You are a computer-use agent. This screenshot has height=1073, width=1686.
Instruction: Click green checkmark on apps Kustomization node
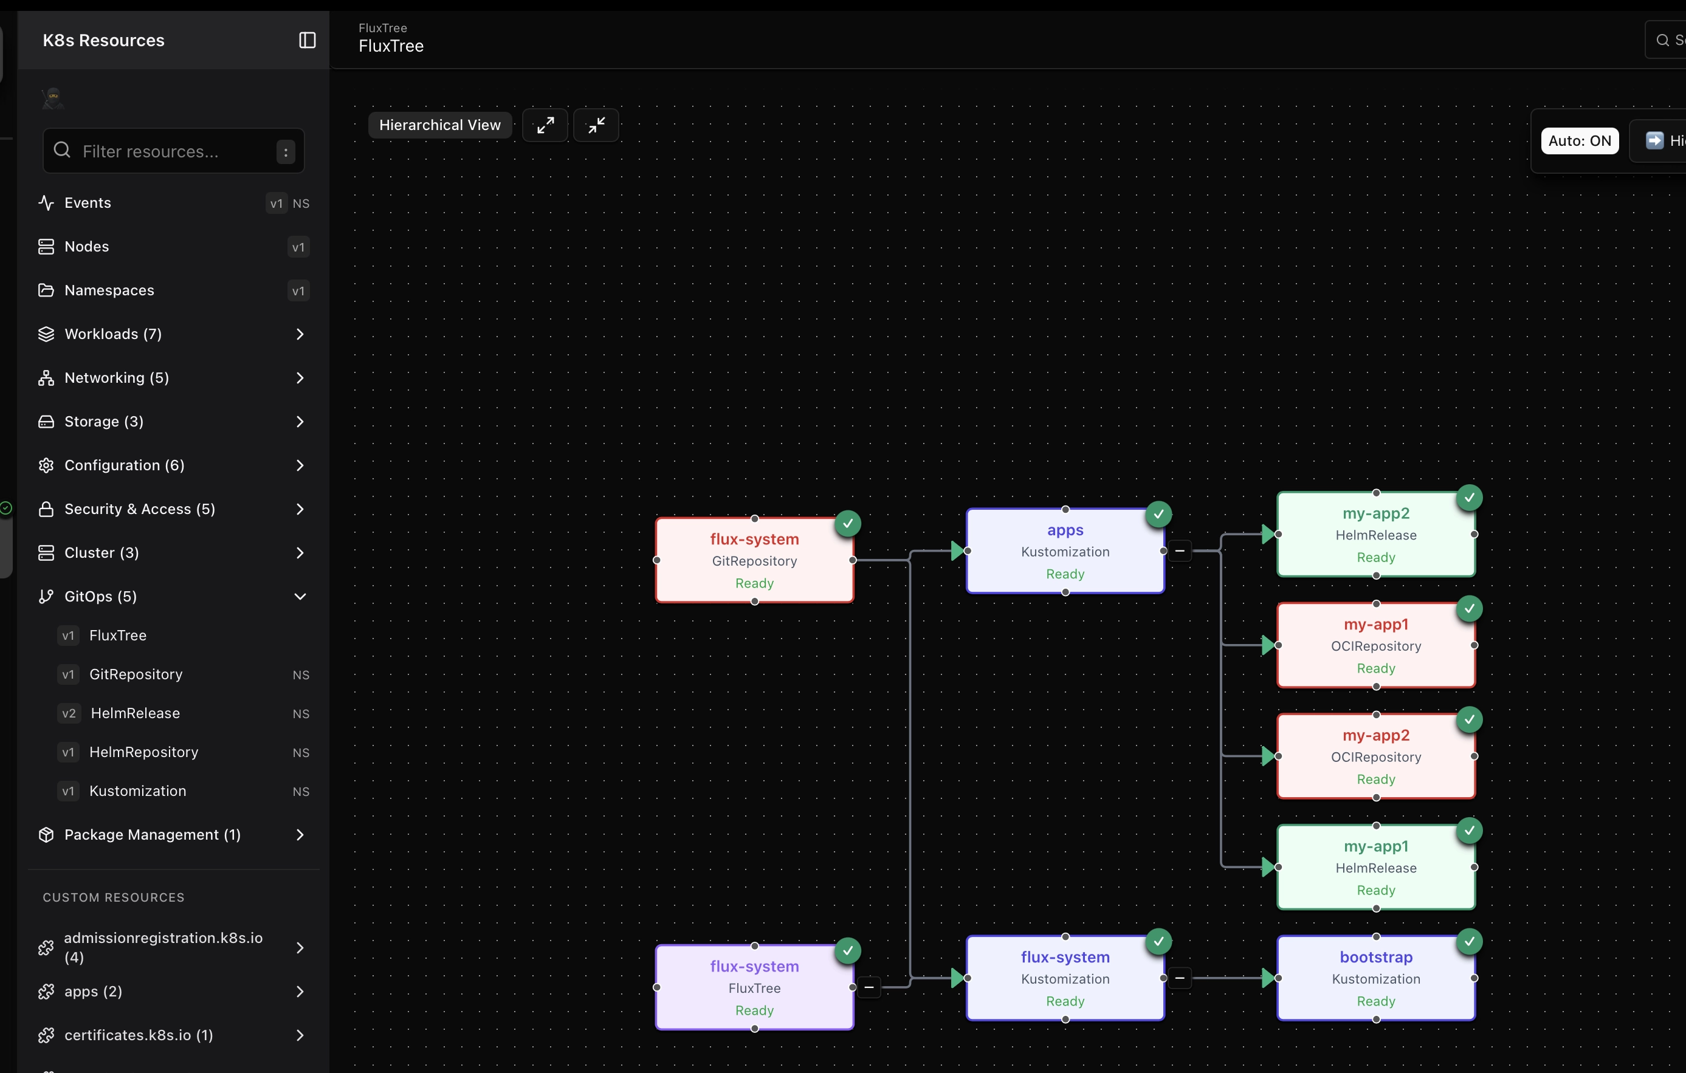1158,515
